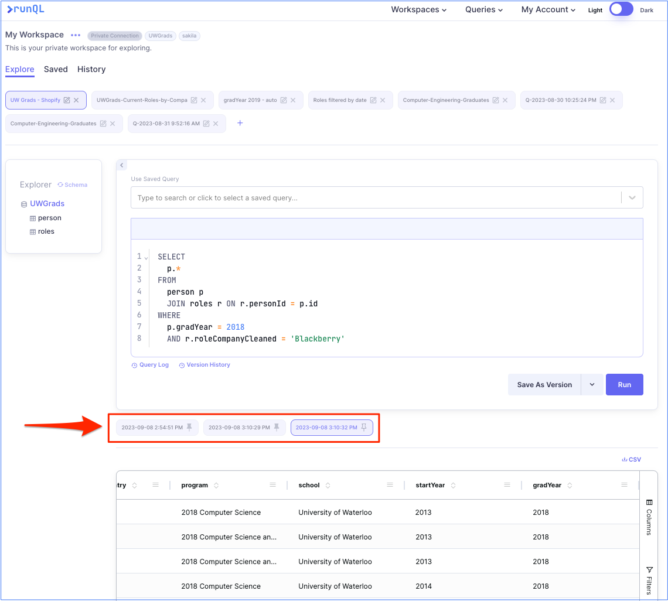668x601 pixels.
Task: Click the saved query search field
Action: [375, 198]
